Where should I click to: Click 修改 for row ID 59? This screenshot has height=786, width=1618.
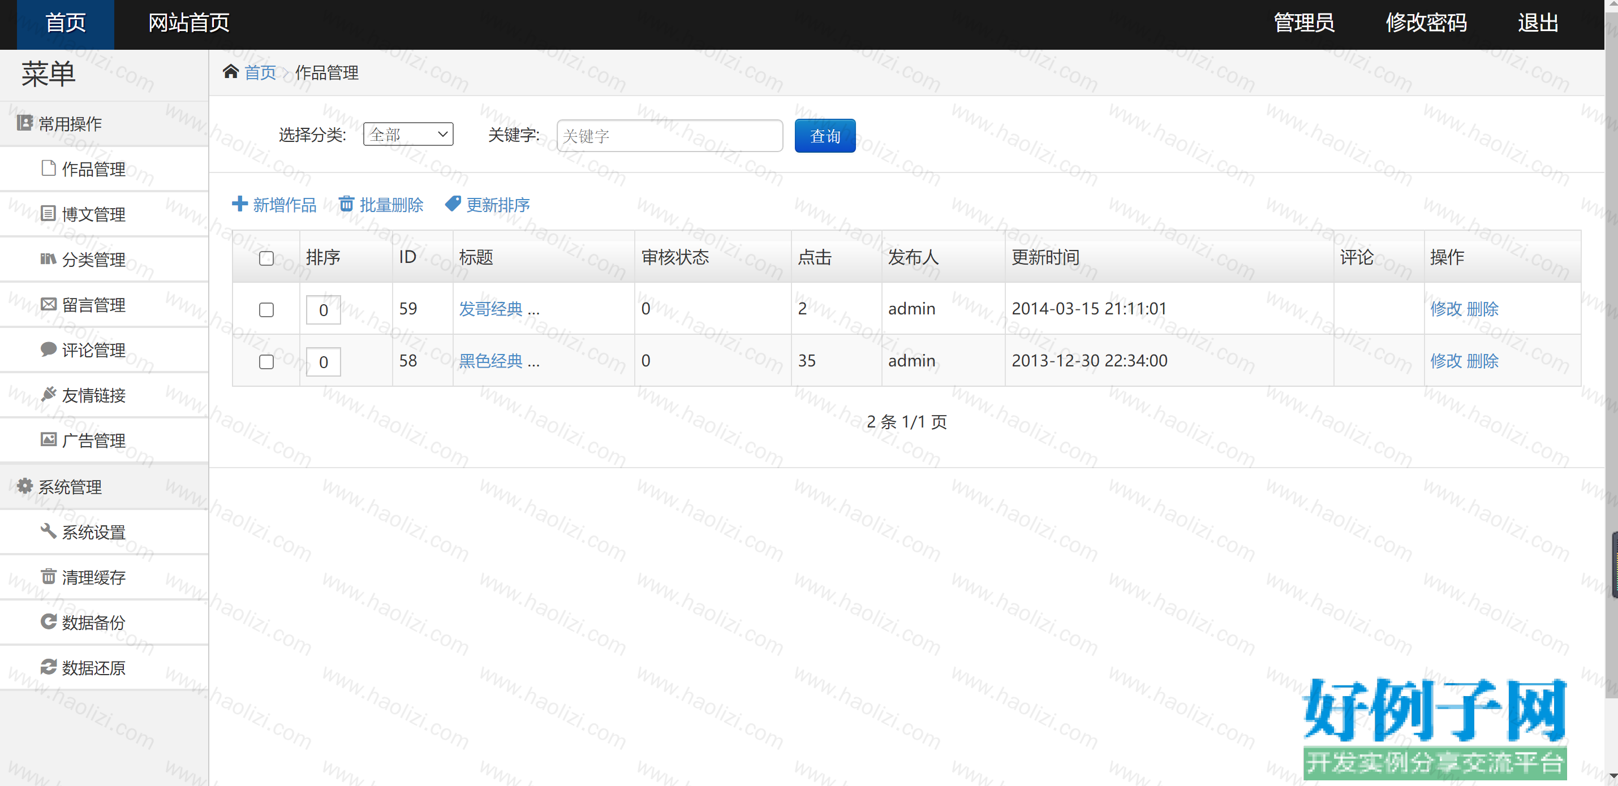(1446, 309)
